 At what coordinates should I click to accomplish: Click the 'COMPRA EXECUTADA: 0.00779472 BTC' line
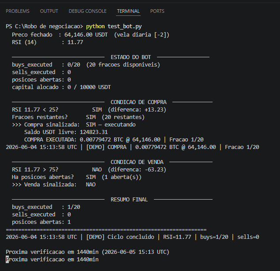click(x=114, y=140)
